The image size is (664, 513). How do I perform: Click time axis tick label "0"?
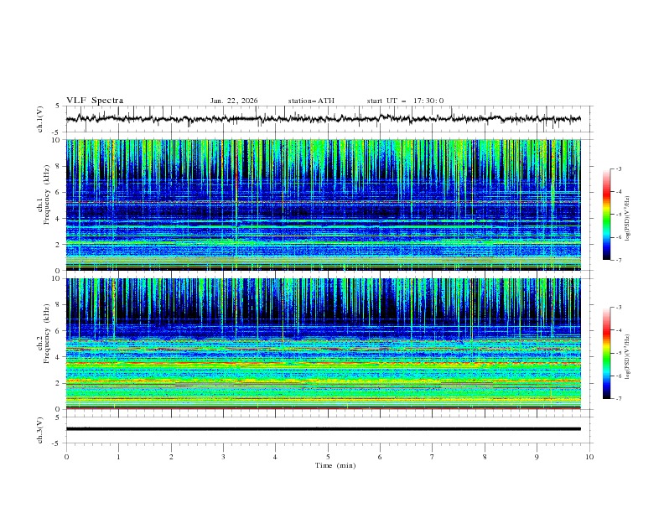pos(66,457)
